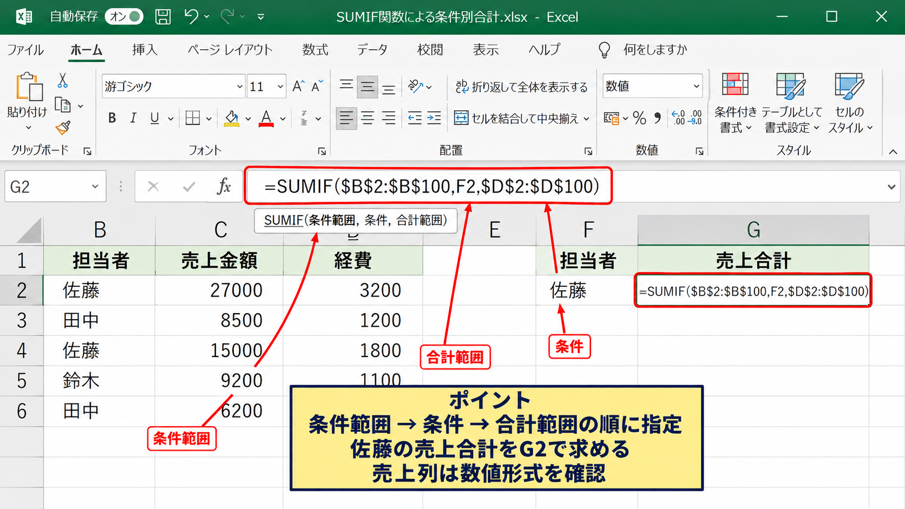
Task: Switch to the 表示 tab
Action: tap(486, 50)
